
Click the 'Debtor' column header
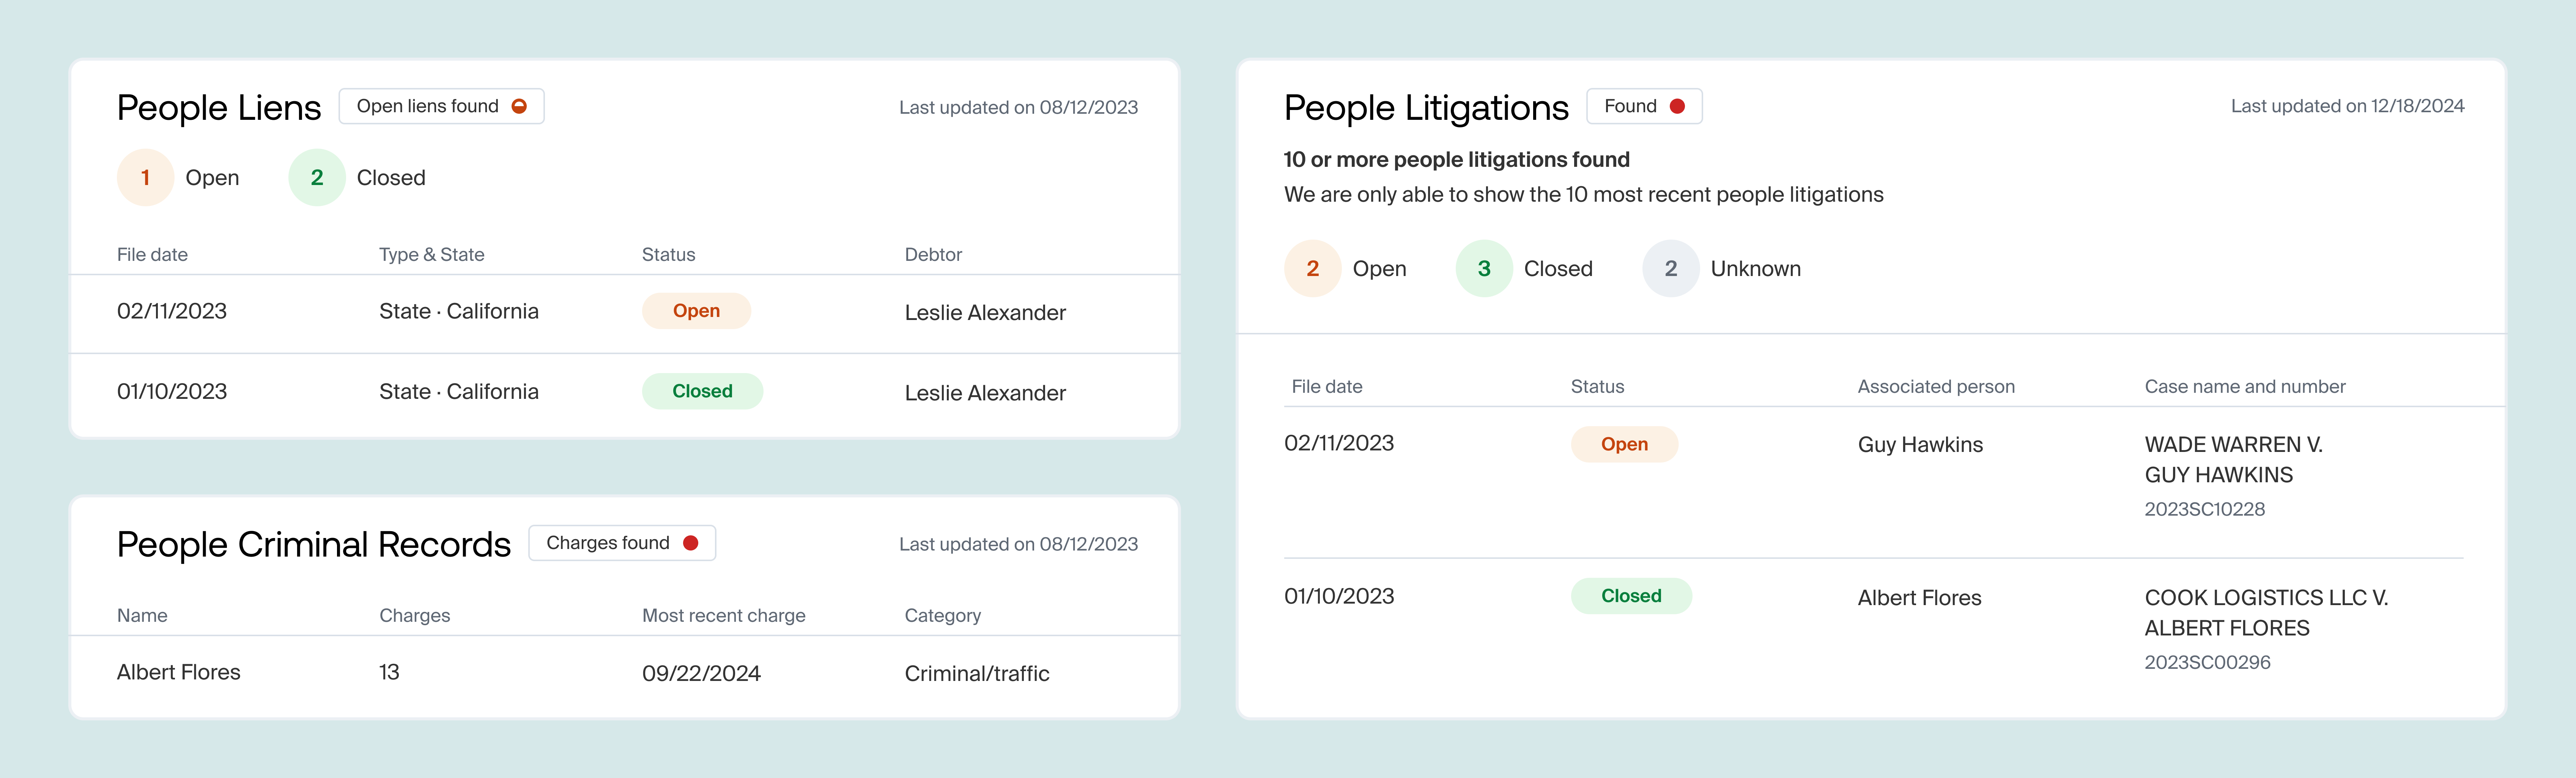(933, 255)
